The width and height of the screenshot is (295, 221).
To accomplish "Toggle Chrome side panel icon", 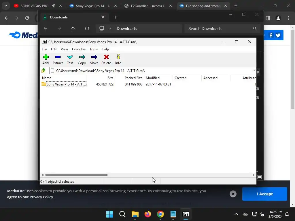I will (268, 18).
